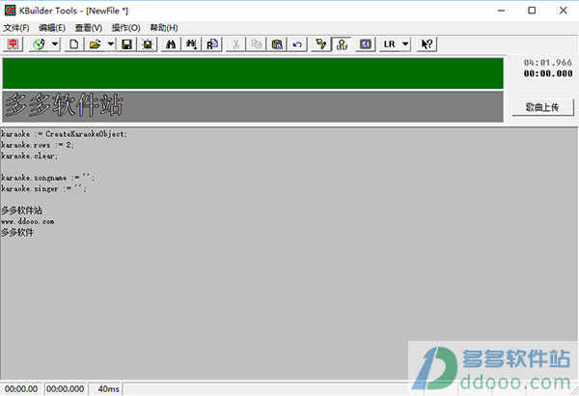Click the line 'karaoke.songname := '';'
This screenshot has width=579, height=396.
(47, 178)
